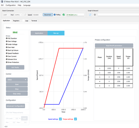Click the CPU Min value field
This screenshot has height=128, width=139.
13,122
